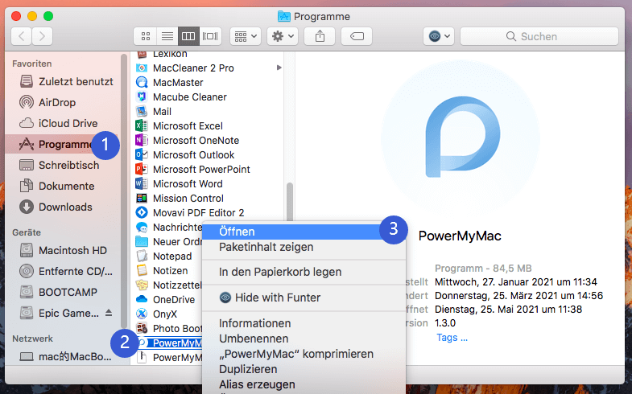This screenshot has width=632, height=394.
Task: Choose Informationen in context menu
Action: [303, 323]
